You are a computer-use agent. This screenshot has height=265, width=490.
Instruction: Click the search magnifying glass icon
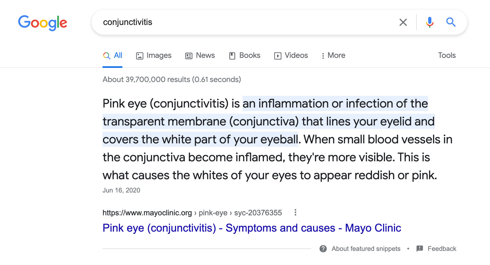[451, 22]
